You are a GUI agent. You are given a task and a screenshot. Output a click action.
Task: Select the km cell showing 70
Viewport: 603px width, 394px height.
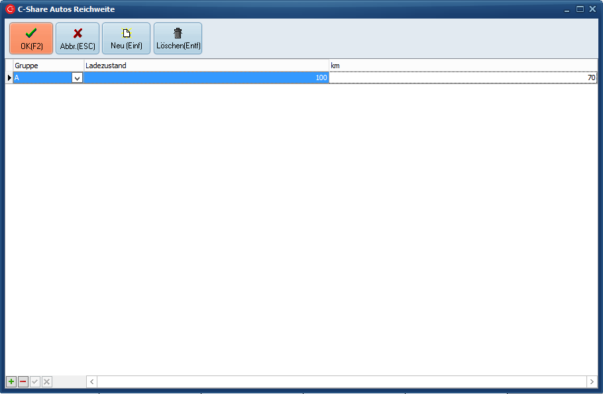click(463, 78)
